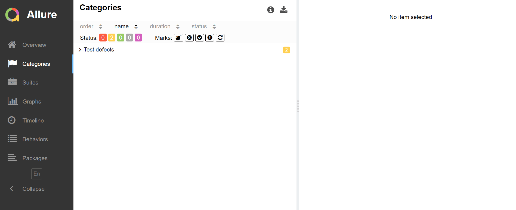Toggle the exclamation-circle mark filter
Image resolution: width=516 pixels, height=210 pixels.
(x=210, y=38)
